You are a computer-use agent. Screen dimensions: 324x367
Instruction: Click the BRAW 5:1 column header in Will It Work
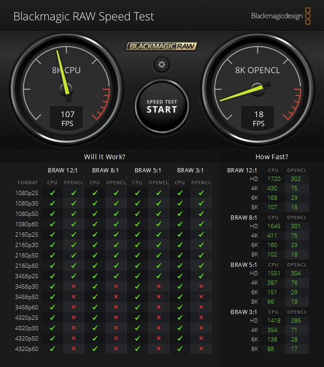coord(148,170)
